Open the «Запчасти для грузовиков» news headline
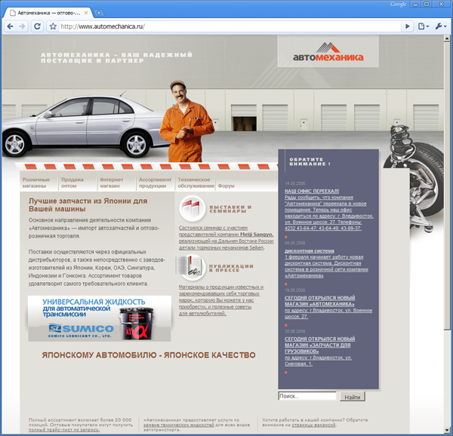This screenshot has width=453, height=436. pos(319,345)
